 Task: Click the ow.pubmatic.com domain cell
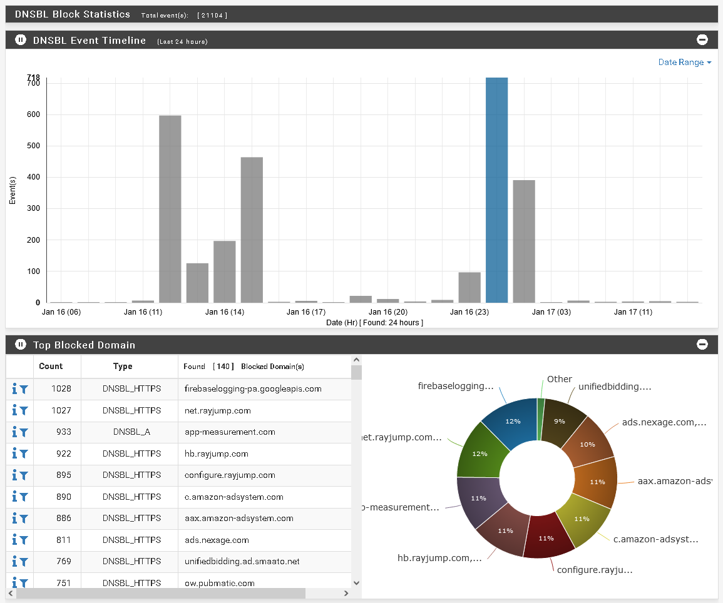[220, 583]
